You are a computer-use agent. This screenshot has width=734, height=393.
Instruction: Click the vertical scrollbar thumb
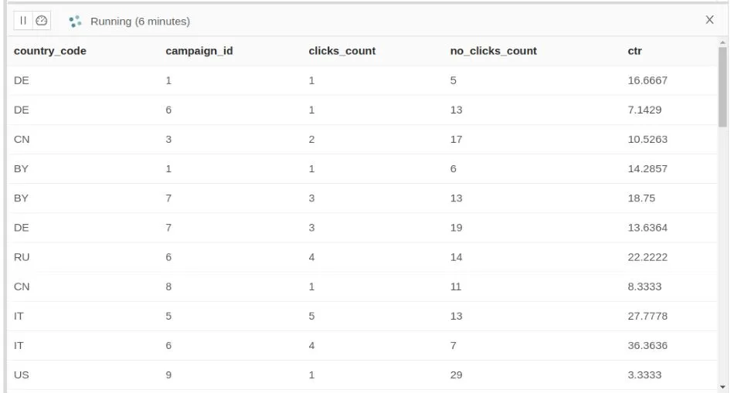722,86
